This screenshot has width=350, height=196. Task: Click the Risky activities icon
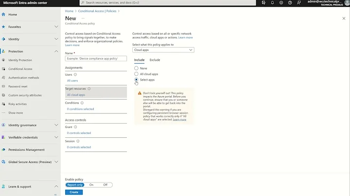(x=3, y=104)
